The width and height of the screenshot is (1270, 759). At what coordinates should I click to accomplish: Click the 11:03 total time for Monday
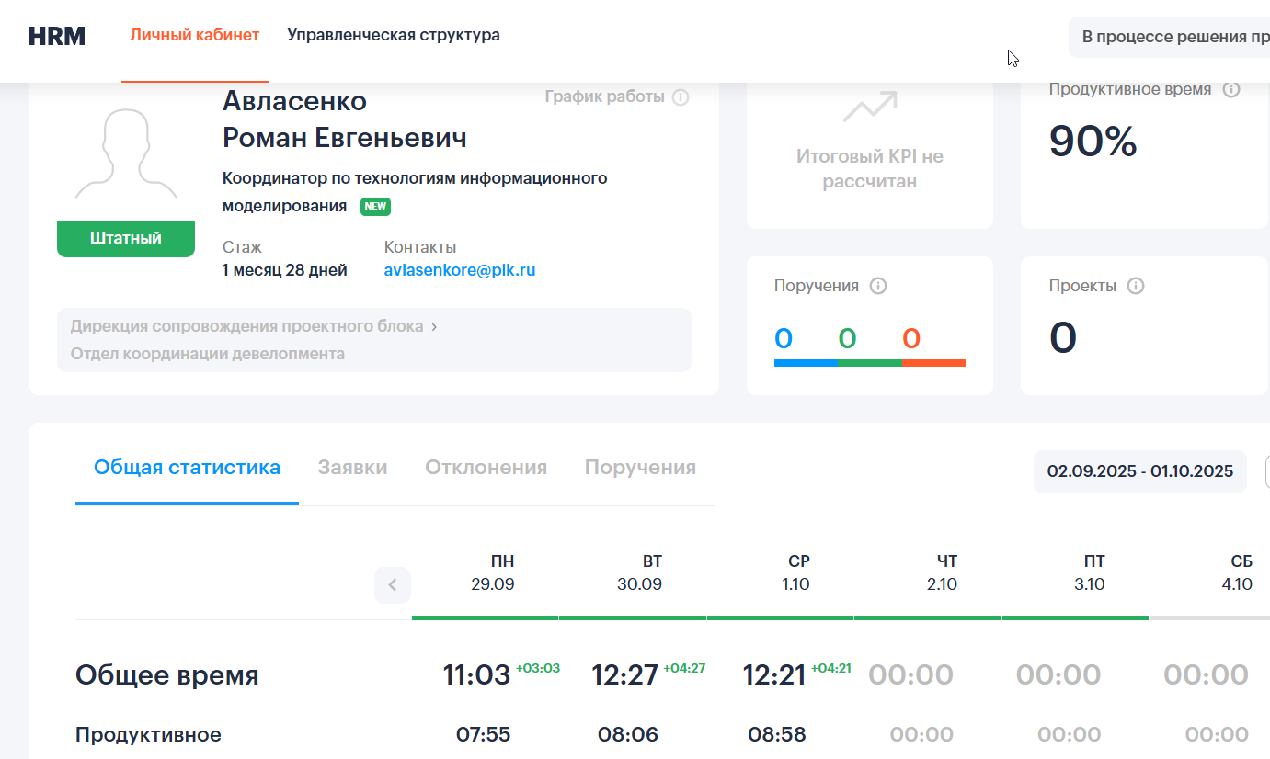coord(476,675)
